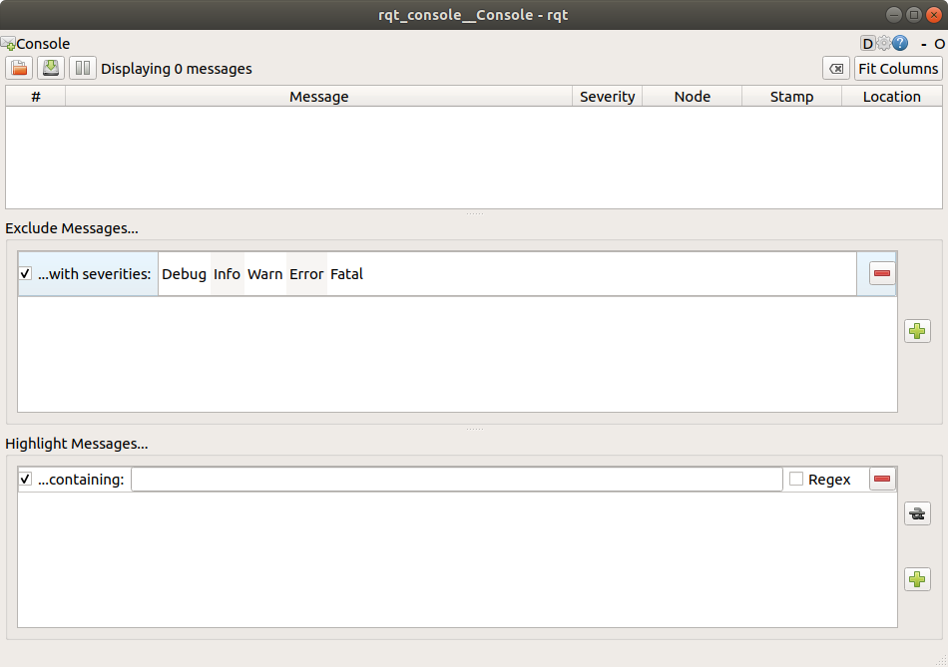The height and width of the screenshot is (667, 948).
Task: Remove the severities exclude filter
Action: click(882, 273)
